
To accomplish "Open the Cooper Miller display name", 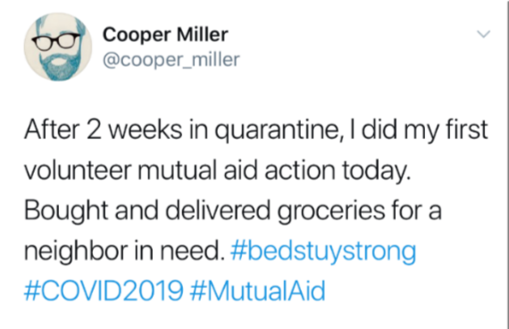I will (x=165, y=35).
